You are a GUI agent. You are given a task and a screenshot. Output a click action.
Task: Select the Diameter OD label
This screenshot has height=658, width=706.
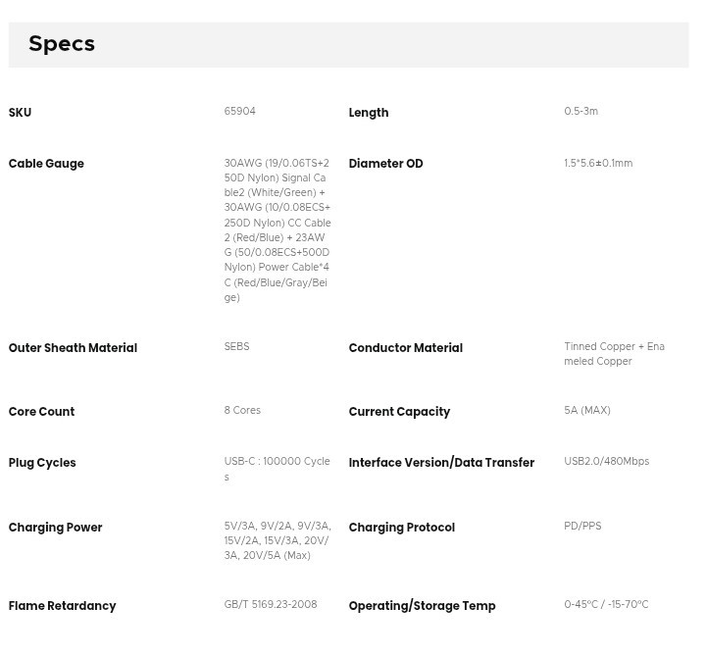[x=385, y=164]
